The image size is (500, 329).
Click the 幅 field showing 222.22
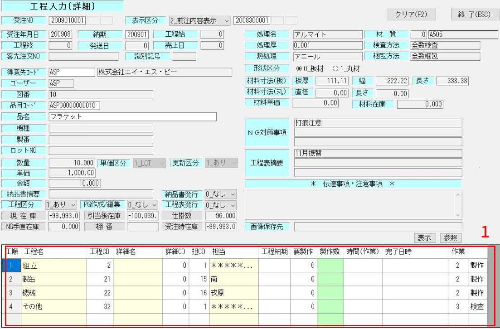(392, 81)
